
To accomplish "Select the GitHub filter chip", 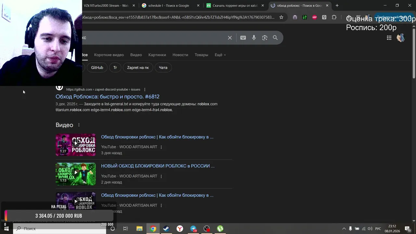I will [97, 68].
